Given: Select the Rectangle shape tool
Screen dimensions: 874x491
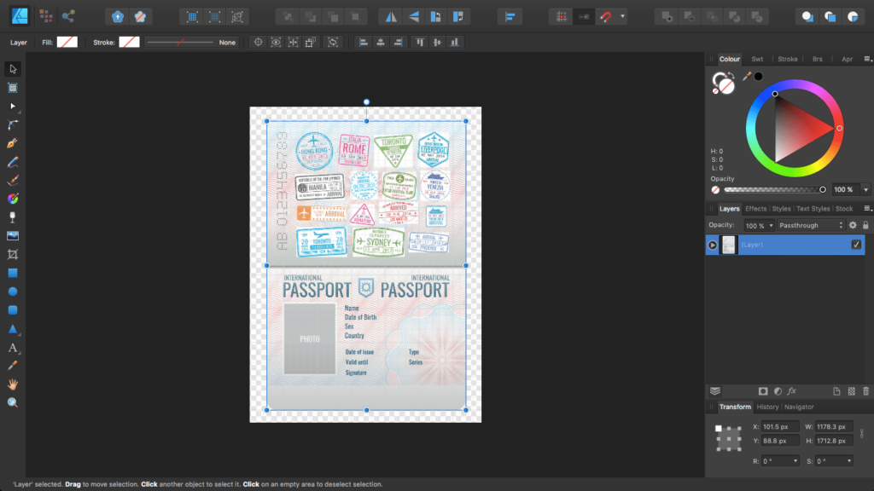Looking at the screenshot, I should pos(13,273).
